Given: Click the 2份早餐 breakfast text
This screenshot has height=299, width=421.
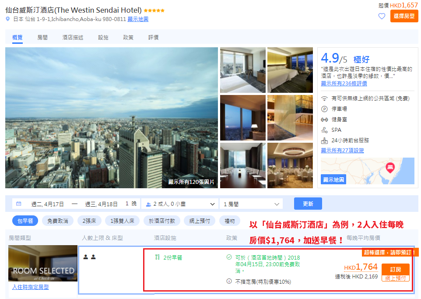Looking at the screenshot, I should click(172, 257).
